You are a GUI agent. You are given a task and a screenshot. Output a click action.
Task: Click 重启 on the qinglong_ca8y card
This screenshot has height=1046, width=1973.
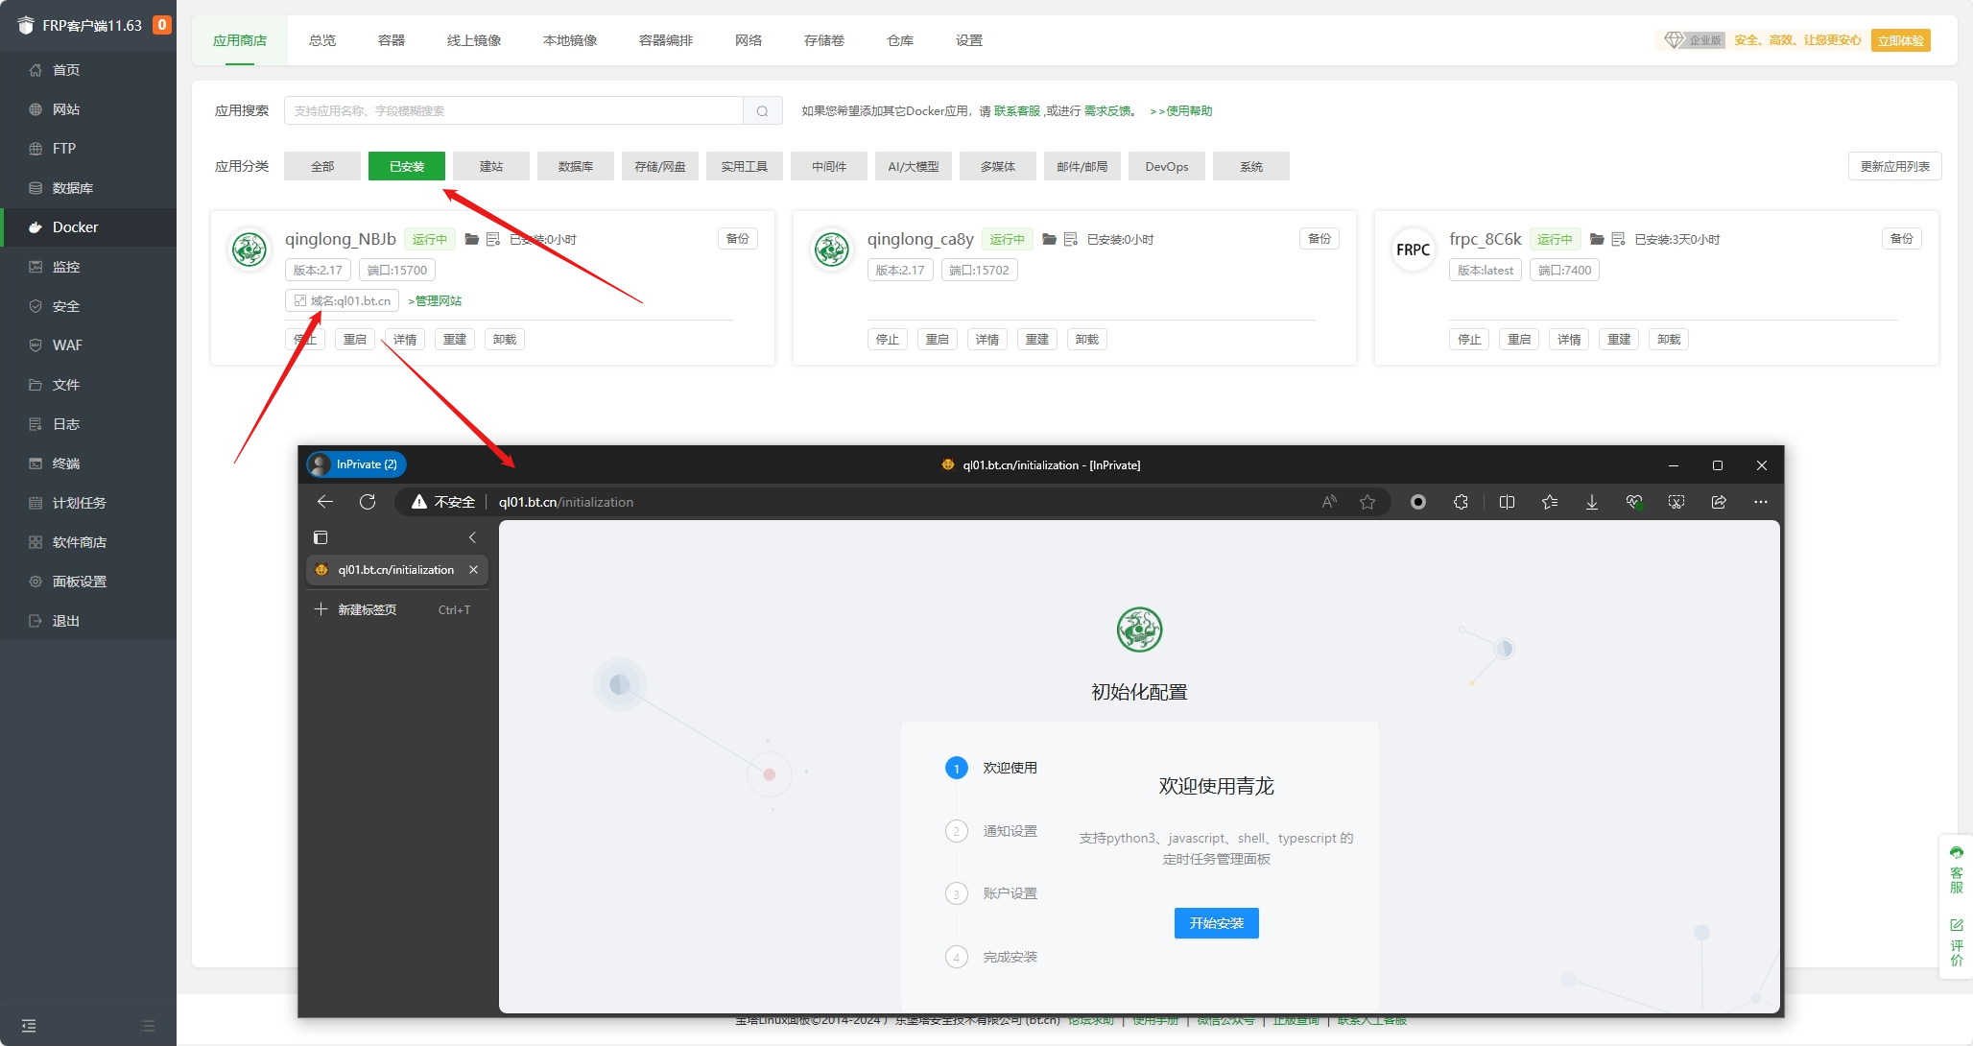938,340
